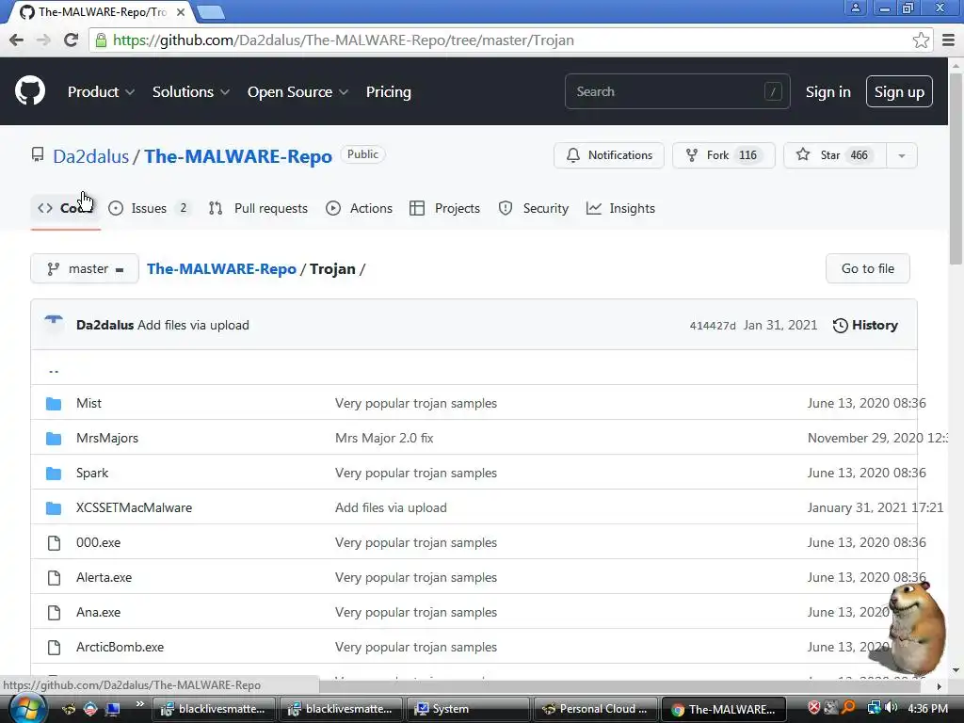This screenshot has width=964, height=723.
Task: Go to parent directory via two dots
Action: pyautogui.click(x=54, y=369)
